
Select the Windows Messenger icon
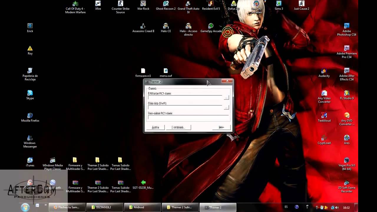point(30,141)
